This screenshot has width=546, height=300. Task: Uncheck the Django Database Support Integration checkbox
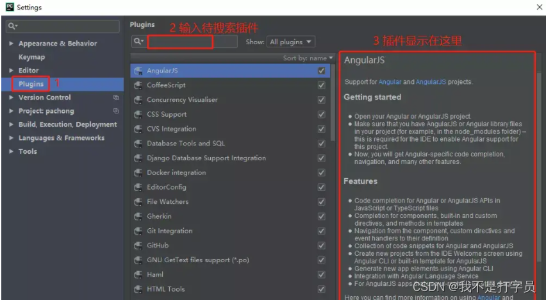(322, 158)
